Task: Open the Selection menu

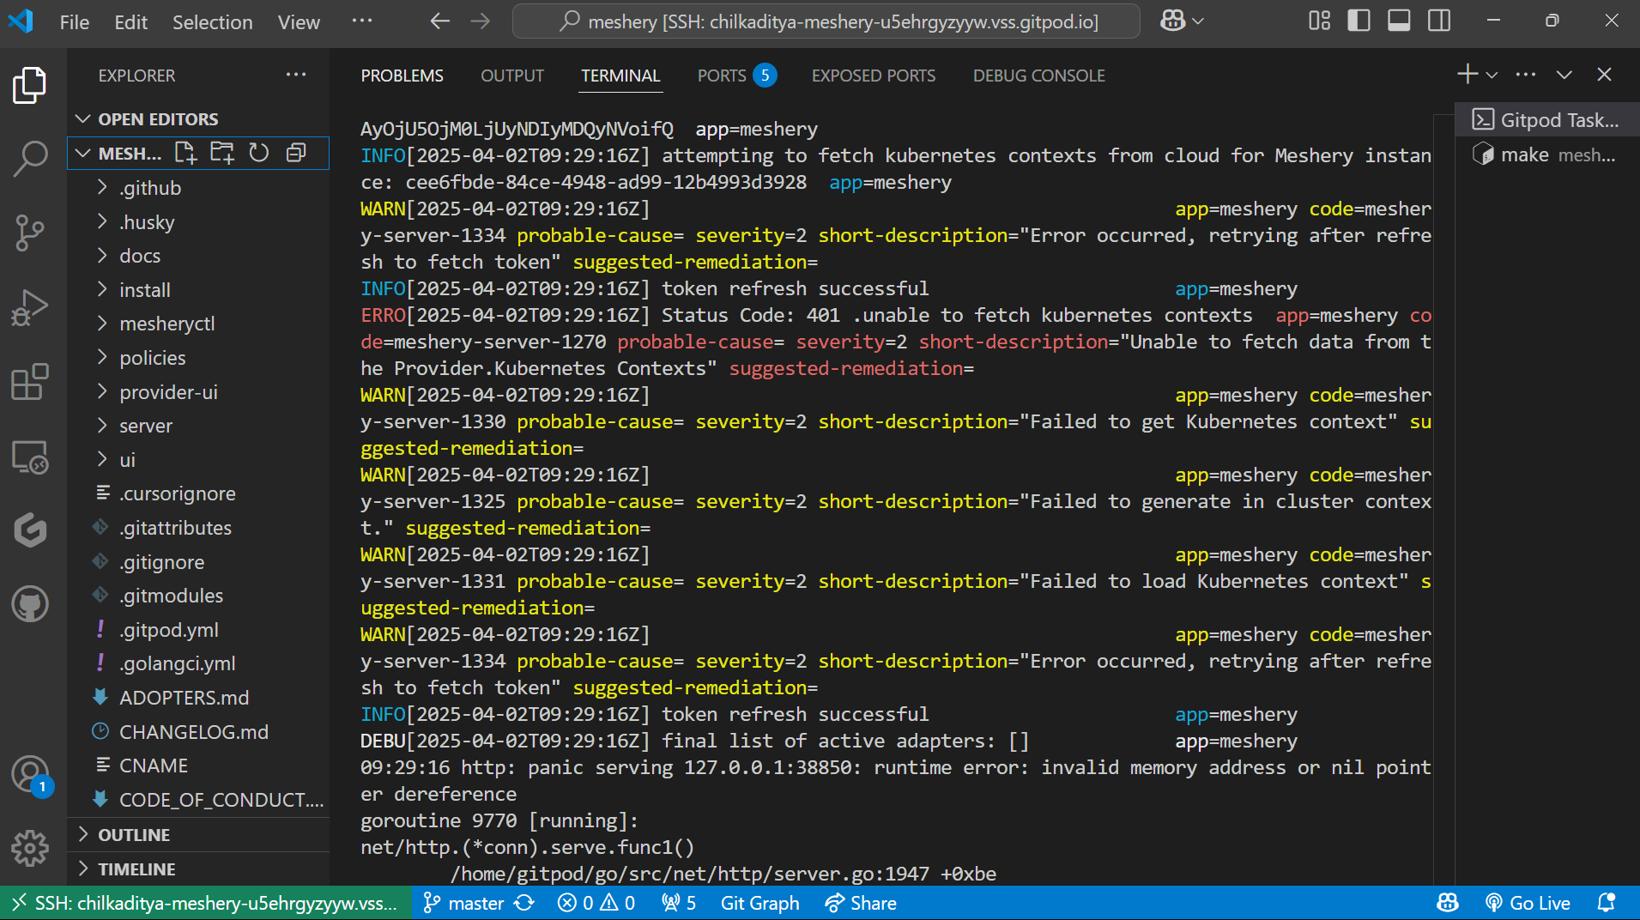Action: [213, 22]
